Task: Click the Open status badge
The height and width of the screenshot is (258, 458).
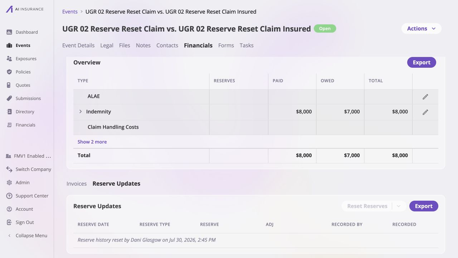Action: pos(325,29)
